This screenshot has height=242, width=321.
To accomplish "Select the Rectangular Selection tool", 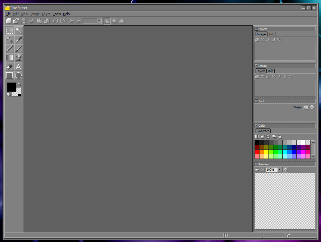I will tap(10, 31).
